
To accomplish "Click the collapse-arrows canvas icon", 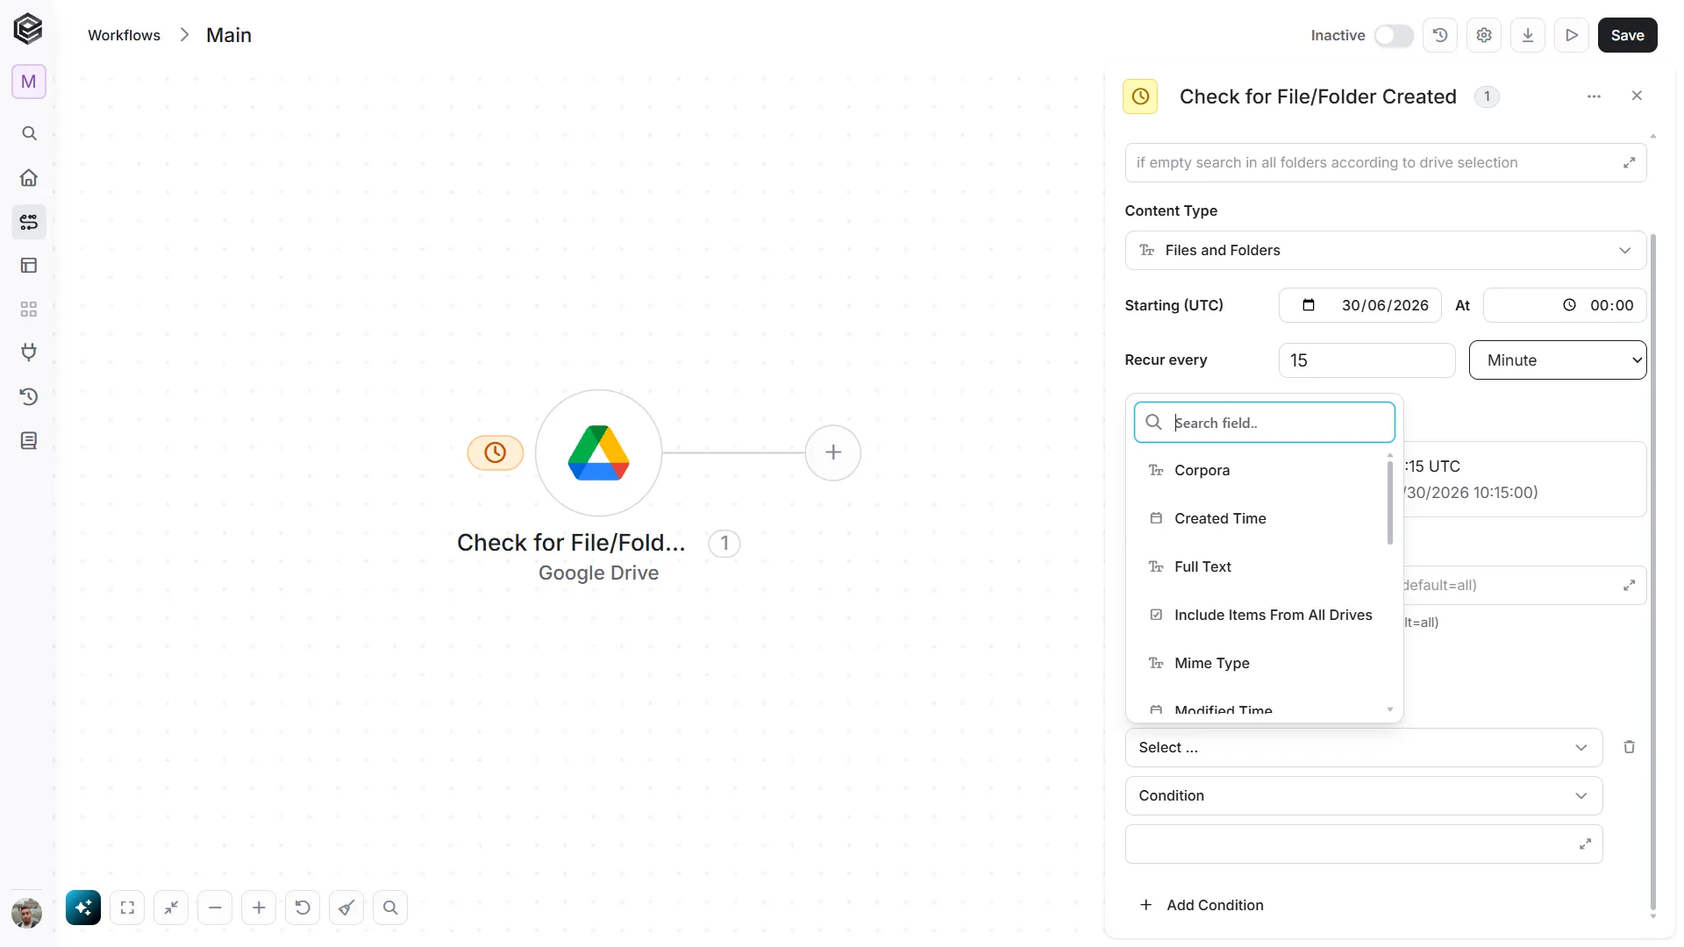I will click(x=171, y=908).
